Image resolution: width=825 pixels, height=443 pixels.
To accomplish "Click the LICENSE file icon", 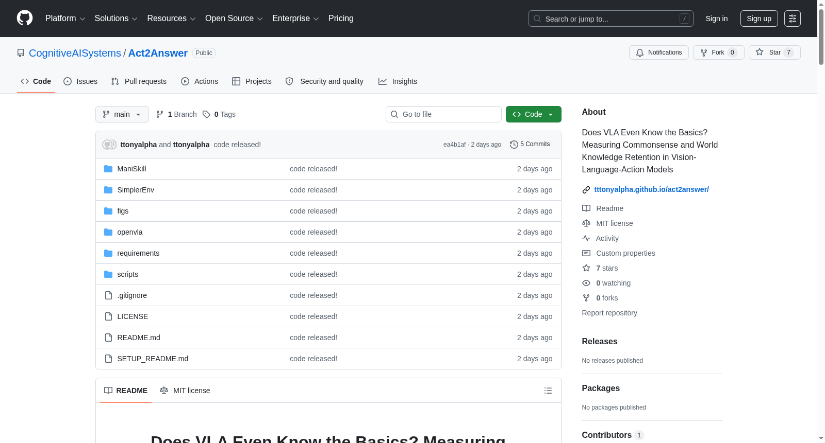I will click(x=108, y=316).
